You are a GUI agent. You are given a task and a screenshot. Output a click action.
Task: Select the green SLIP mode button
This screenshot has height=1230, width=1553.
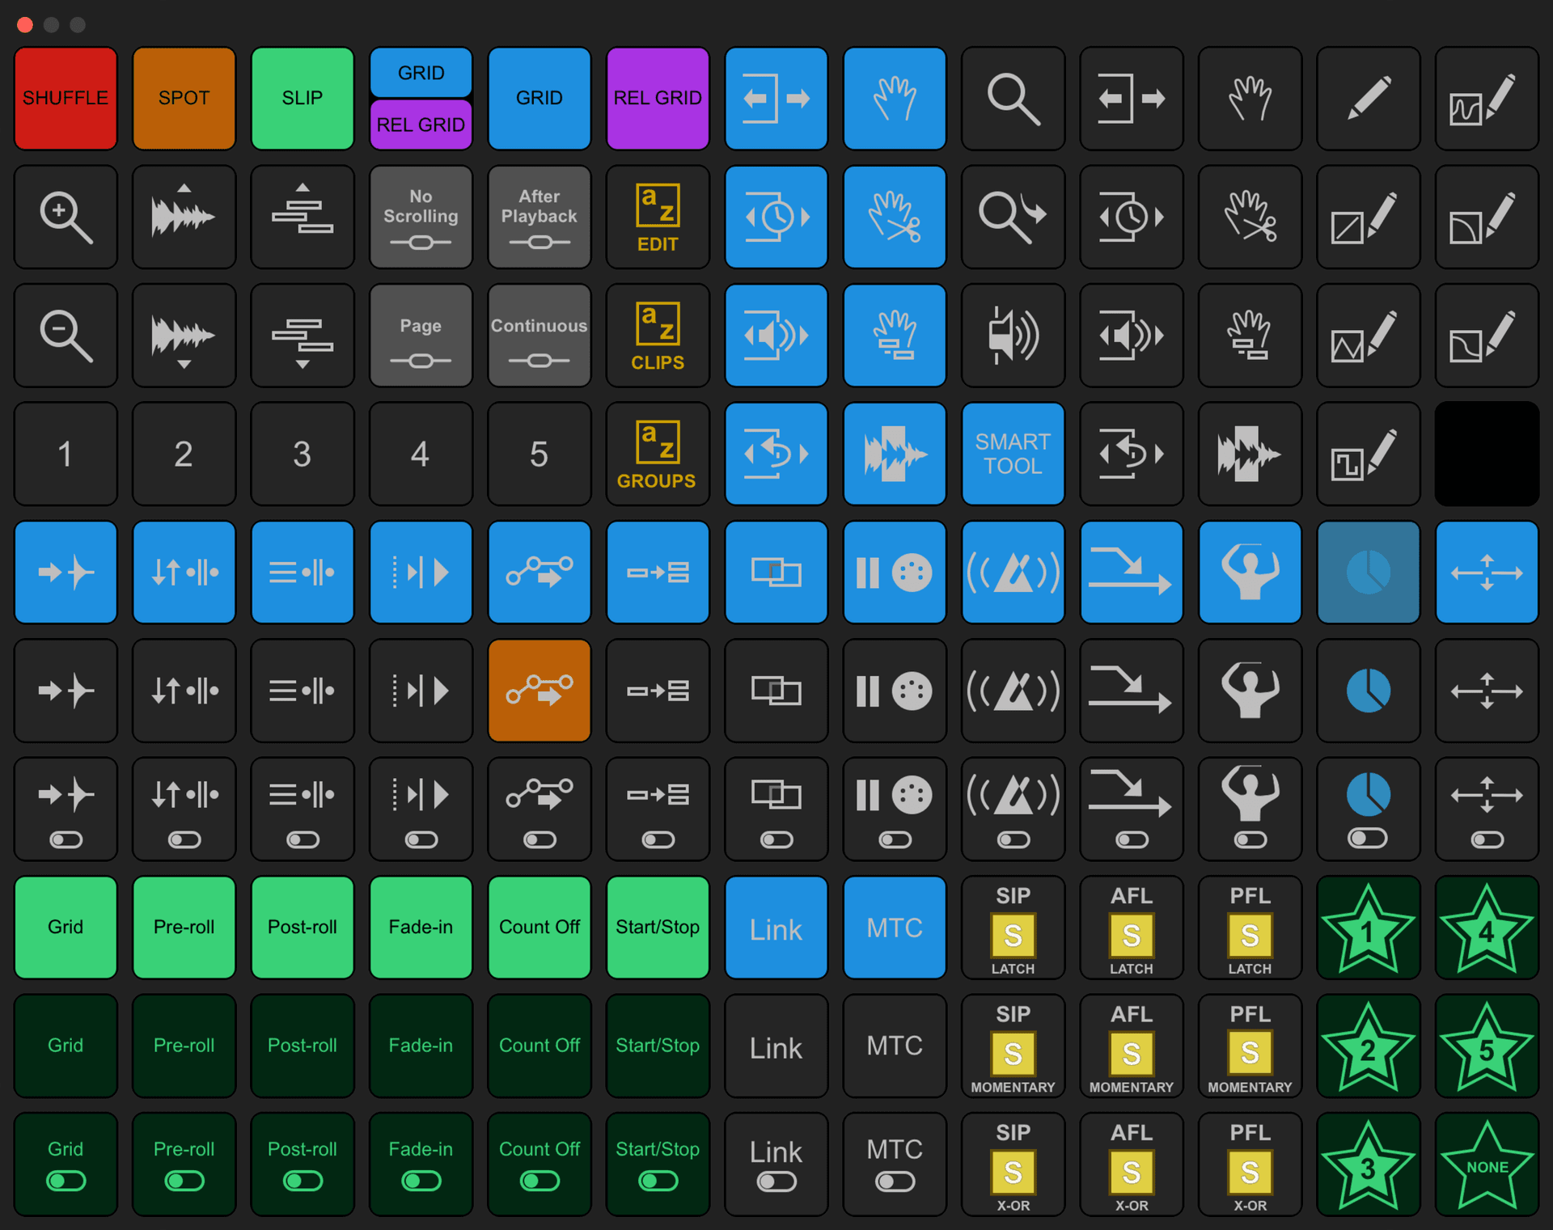303,99
